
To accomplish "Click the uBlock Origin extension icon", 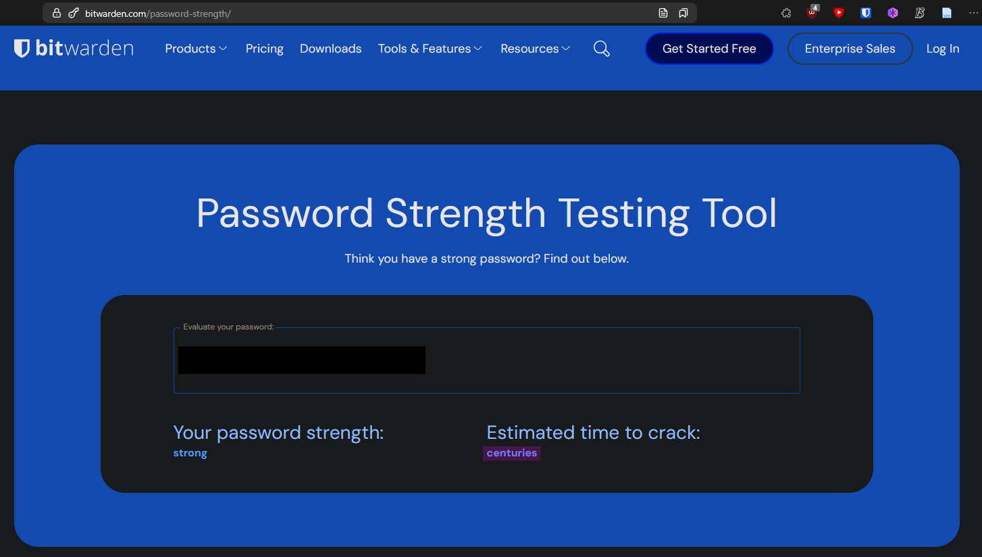I will [x=812, y=12].
